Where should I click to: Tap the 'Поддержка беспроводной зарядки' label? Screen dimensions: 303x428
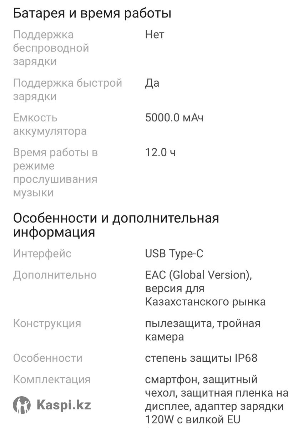point(51,48)
